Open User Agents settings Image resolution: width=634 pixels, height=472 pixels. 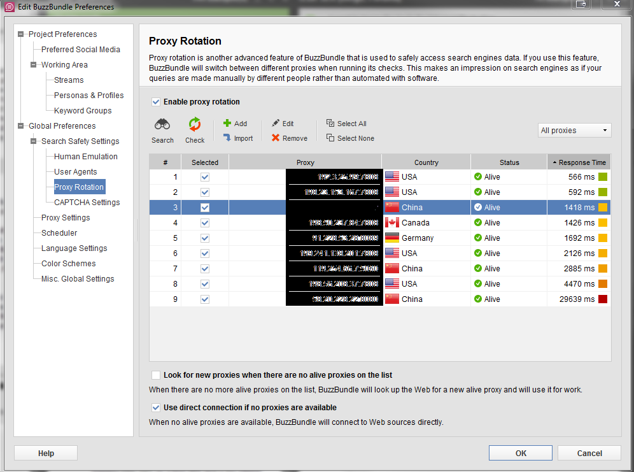pos(76,172)
